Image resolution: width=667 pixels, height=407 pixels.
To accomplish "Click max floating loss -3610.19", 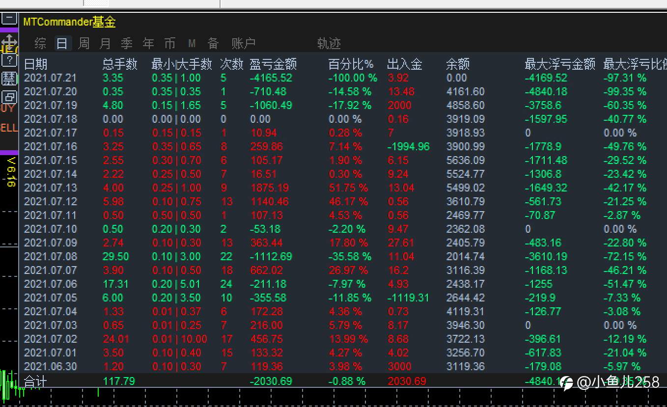I will pos(546,257).
